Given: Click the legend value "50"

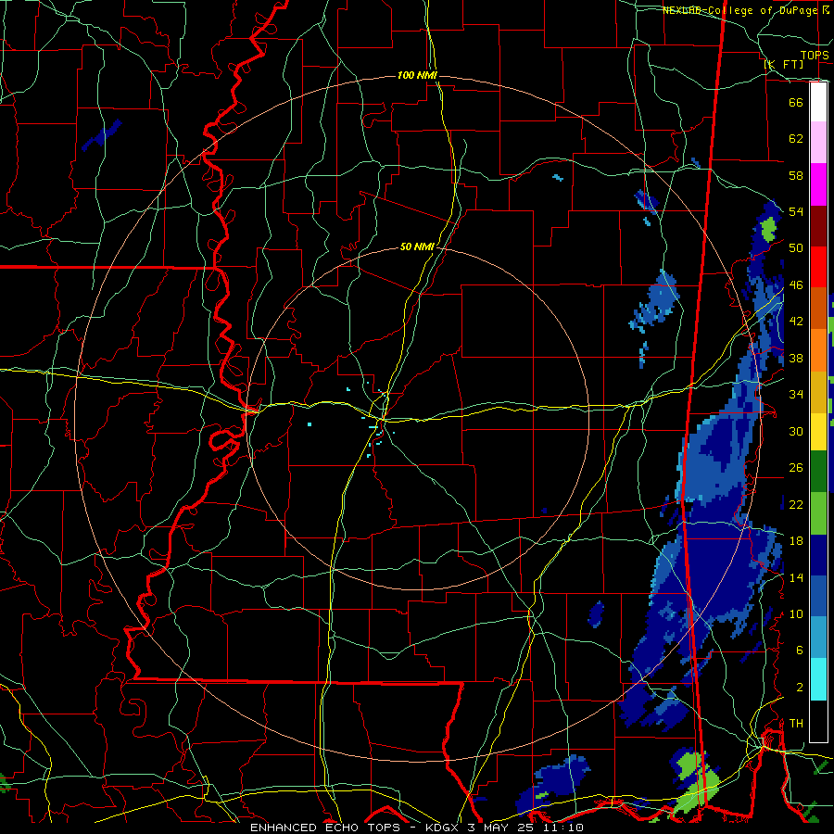Looking at the screenshot, I should coord(796,248).
